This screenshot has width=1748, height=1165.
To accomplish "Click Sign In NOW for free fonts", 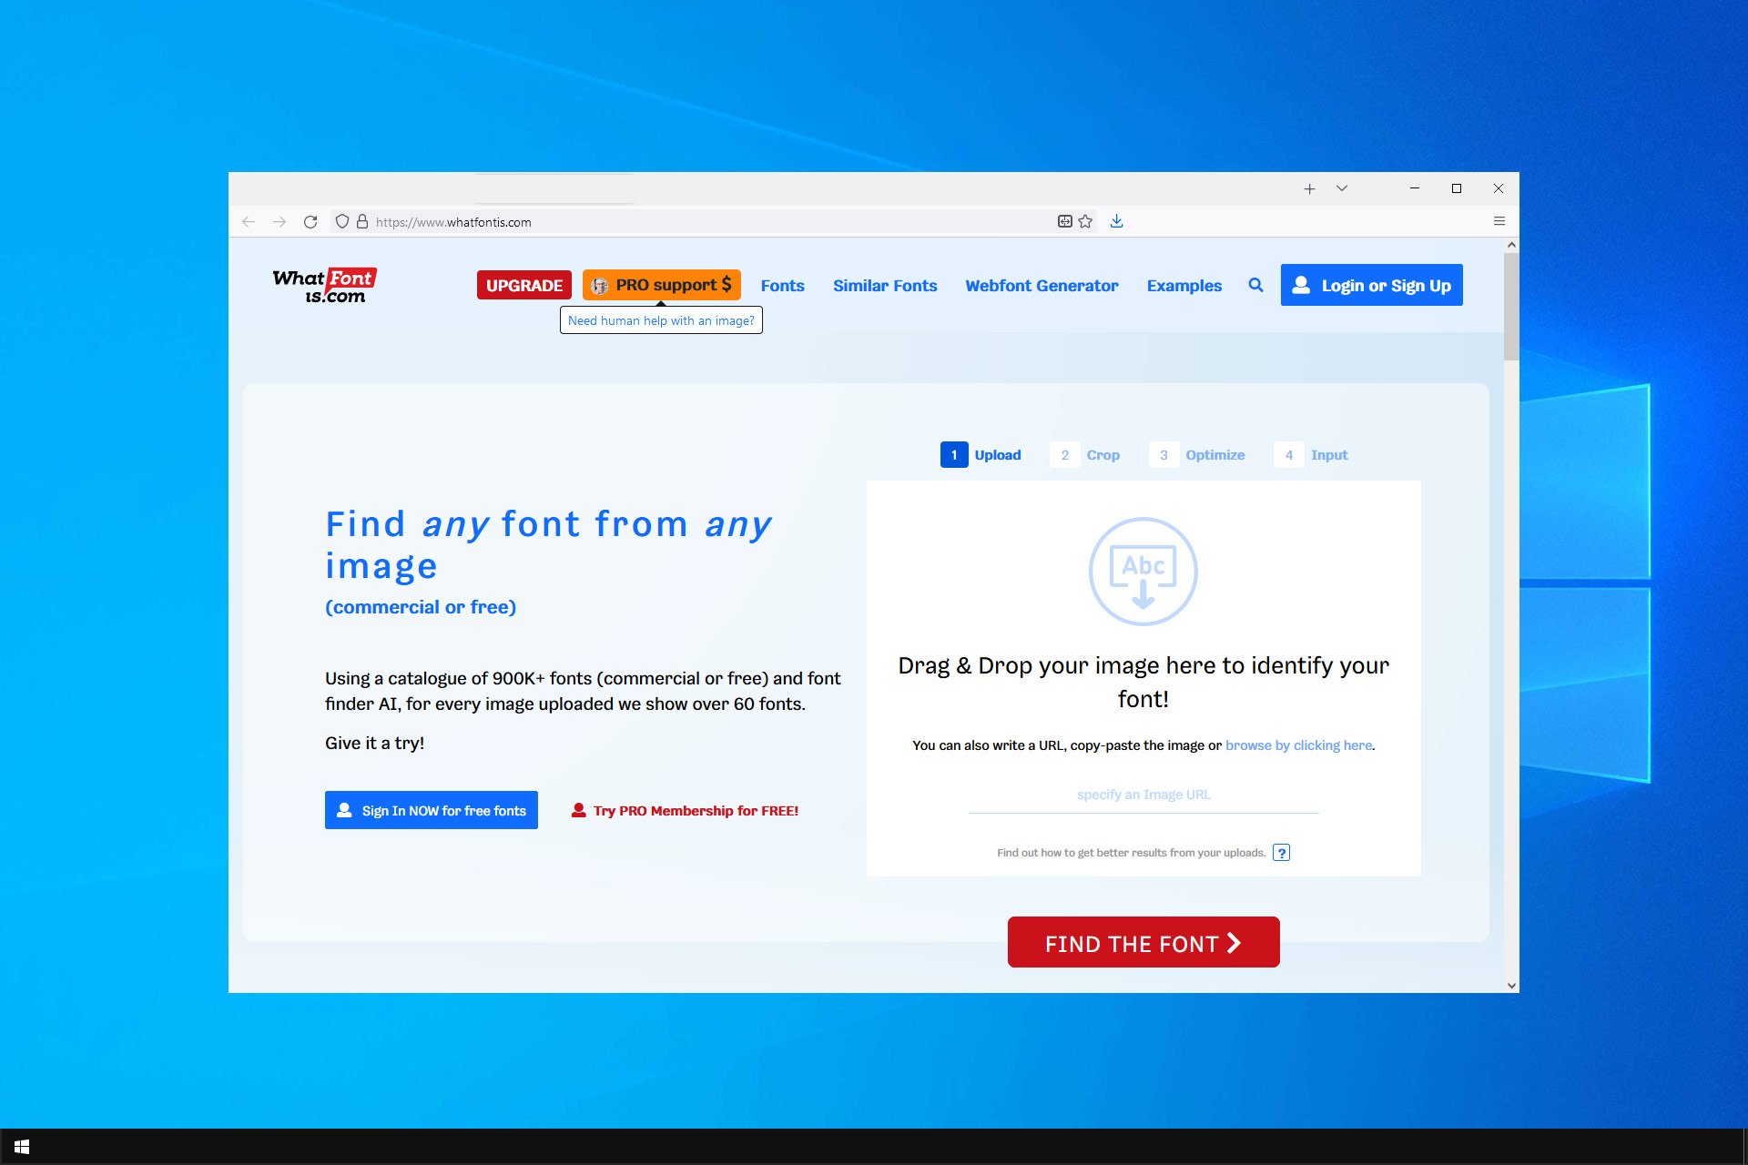I will [432, 810].
